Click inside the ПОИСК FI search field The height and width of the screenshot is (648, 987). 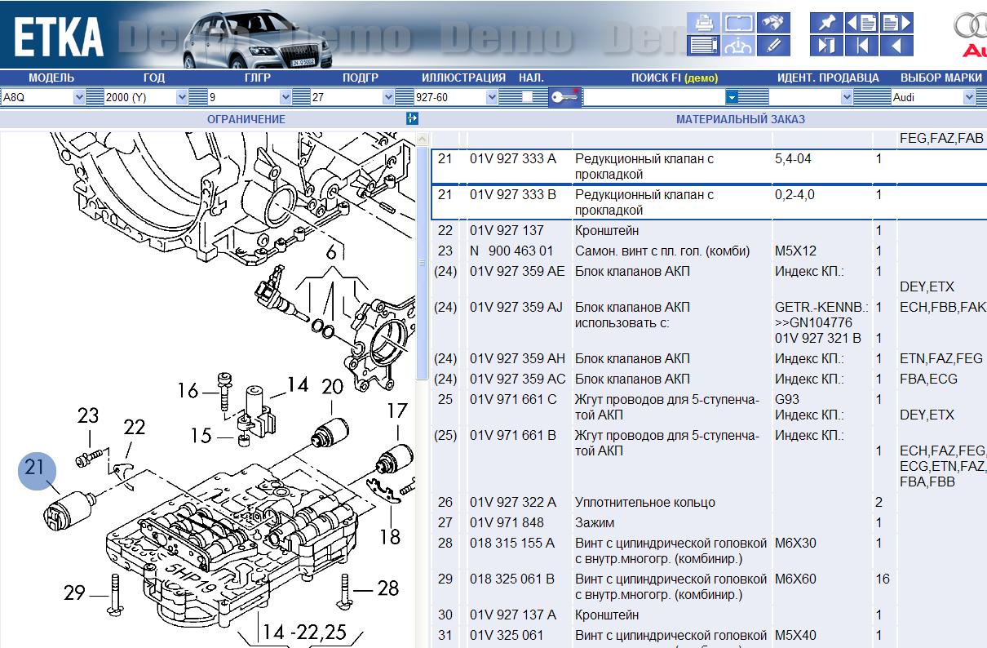click(654, 97)
